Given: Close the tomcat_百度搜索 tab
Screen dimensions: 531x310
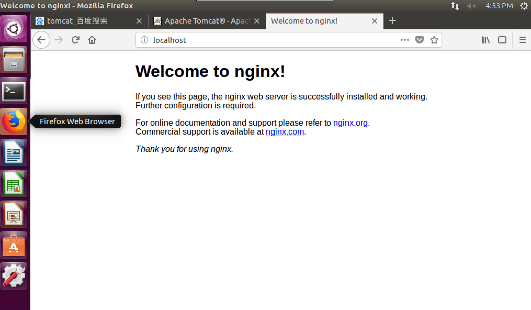Looking at the screenshot, I should pos(139,21).
